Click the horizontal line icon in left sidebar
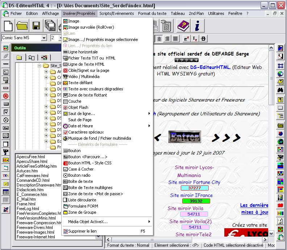The width and height of the screenshot is (287, 250). 6,64
